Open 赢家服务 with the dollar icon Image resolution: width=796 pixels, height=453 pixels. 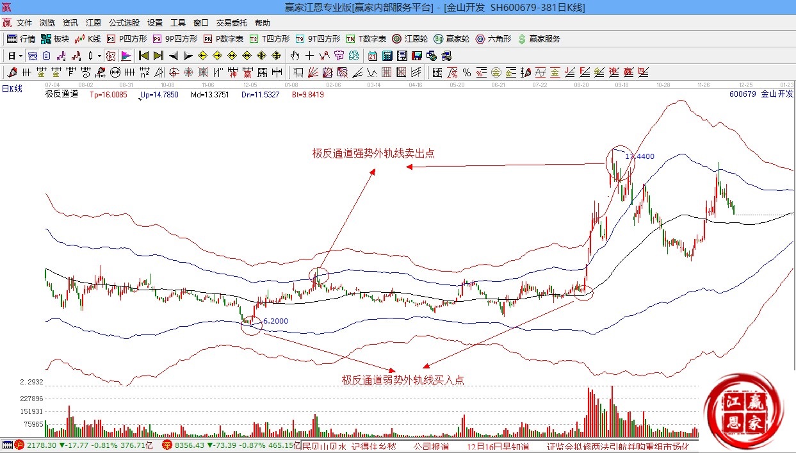(539, 39)
